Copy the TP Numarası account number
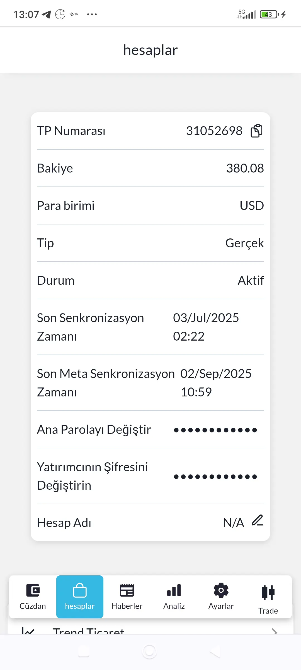301x670 pixels. (x=256, y=131)
